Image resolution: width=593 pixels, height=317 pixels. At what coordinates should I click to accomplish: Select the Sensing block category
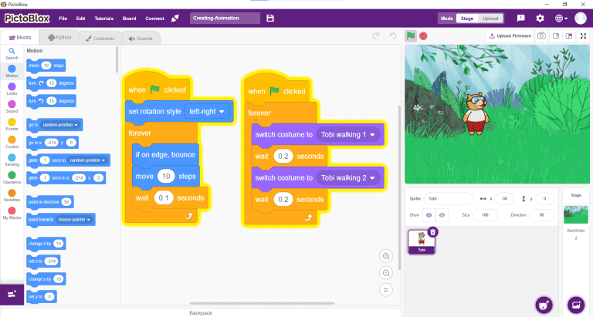coord(12,160)
